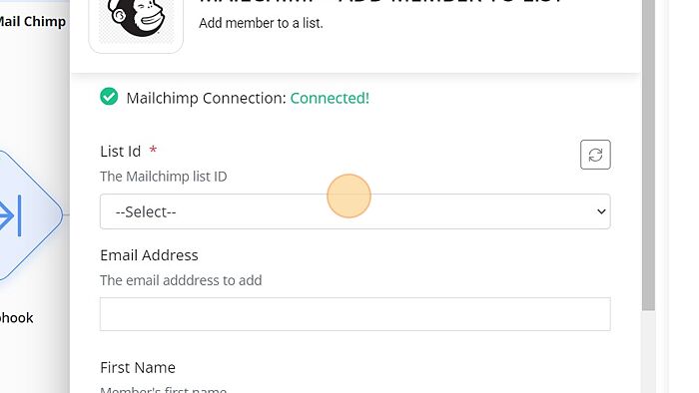
Task: Click the scrollbar track below the thumb
Action: click(x=648, y=352)
